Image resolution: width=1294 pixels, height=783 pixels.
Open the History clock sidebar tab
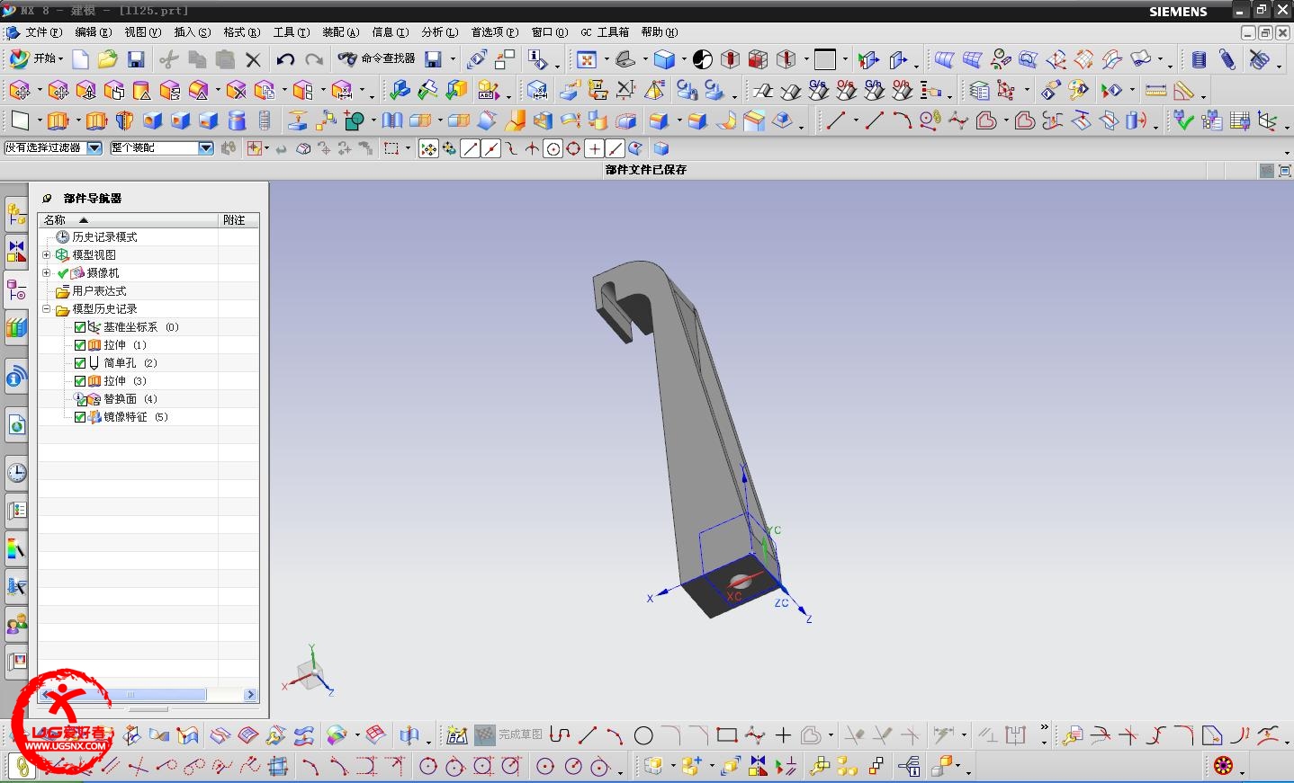tap(16, 473)
